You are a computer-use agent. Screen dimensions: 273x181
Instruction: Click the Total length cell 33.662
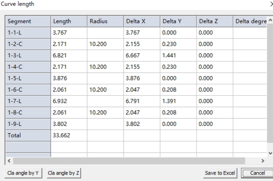click(x=69, y=136)
